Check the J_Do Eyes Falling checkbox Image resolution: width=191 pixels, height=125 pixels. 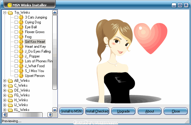pyautogui.click(x=16, y=51)
